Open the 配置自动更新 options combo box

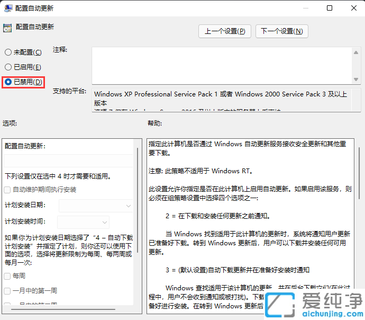[68, 161]
